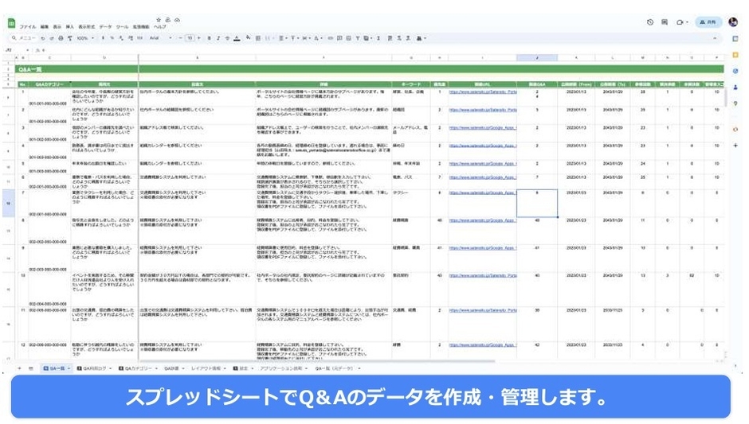749x424 pixels.
Task: Activate the paint format tool
Action: (x=70, y=38)
